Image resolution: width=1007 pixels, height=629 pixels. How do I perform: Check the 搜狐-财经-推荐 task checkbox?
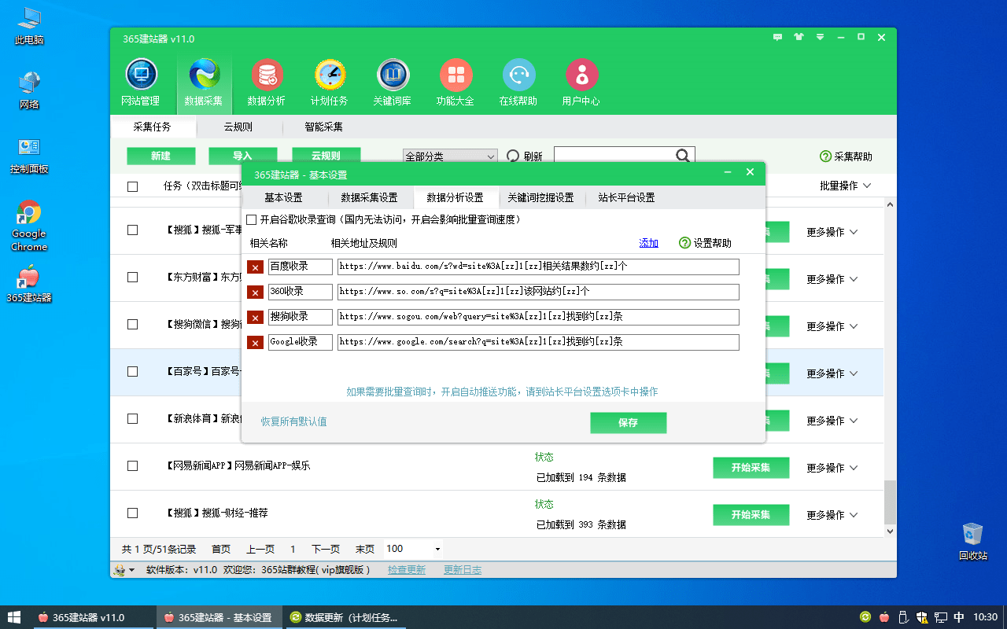pyautogui.click(x=132, y=513)
